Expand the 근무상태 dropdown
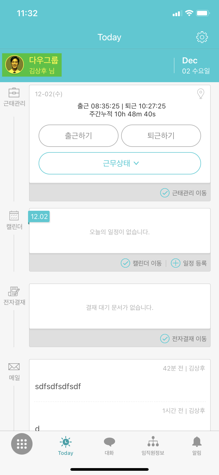This screenshot has height=475, width=219. tap(120, 163)
